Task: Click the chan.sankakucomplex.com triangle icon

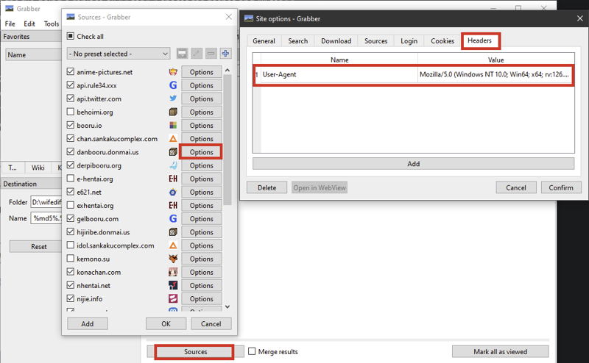Action: tap(173, 139)
